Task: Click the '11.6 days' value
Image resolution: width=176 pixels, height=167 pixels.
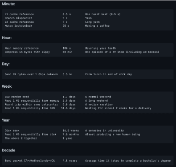Action: [x=68, y=108]
